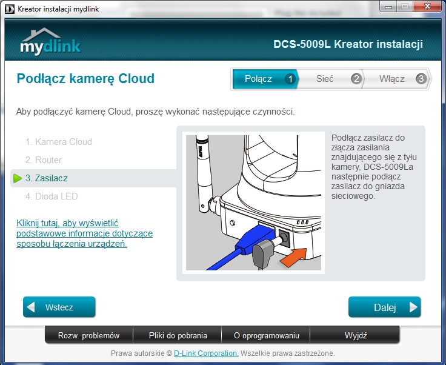
Task: Click the DCS-5009L Kreator instalacji title
Action: point(348,44)
